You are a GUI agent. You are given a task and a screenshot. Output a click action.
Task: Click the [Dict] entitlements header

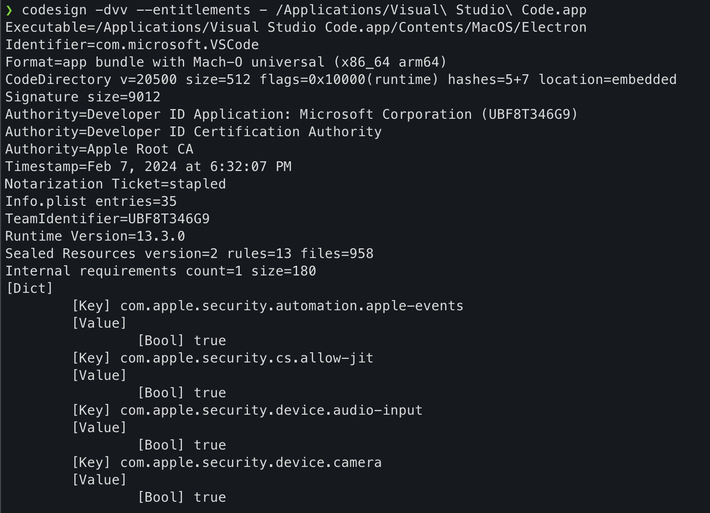pyautogui.click(x=29, y=289)
